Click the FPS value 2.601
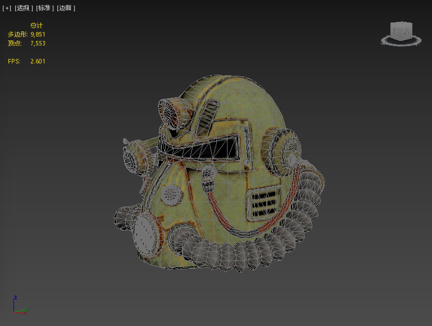 click(x=38, y=61)
